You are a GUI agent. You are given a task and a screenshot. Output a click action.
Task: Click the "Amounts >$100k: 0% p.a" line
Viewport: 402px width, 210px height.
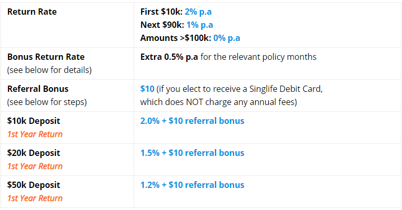[190, 38]
